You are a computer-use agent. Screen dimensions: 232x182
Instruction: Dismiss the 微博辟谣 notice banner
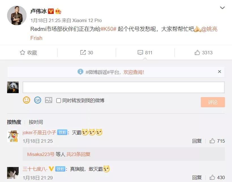[220, 72]
